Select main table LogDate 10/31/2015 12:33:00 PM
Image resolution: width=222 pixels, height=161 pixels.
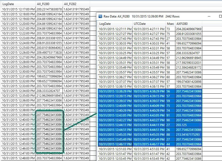click(18, 86)
